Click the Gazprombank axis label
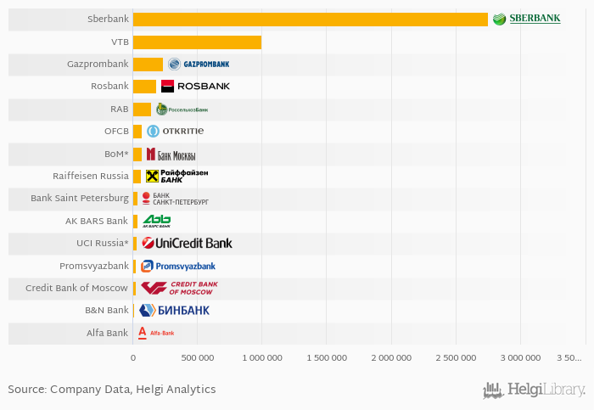Screen dimensions: 594x410 click(x=98, y=64)
